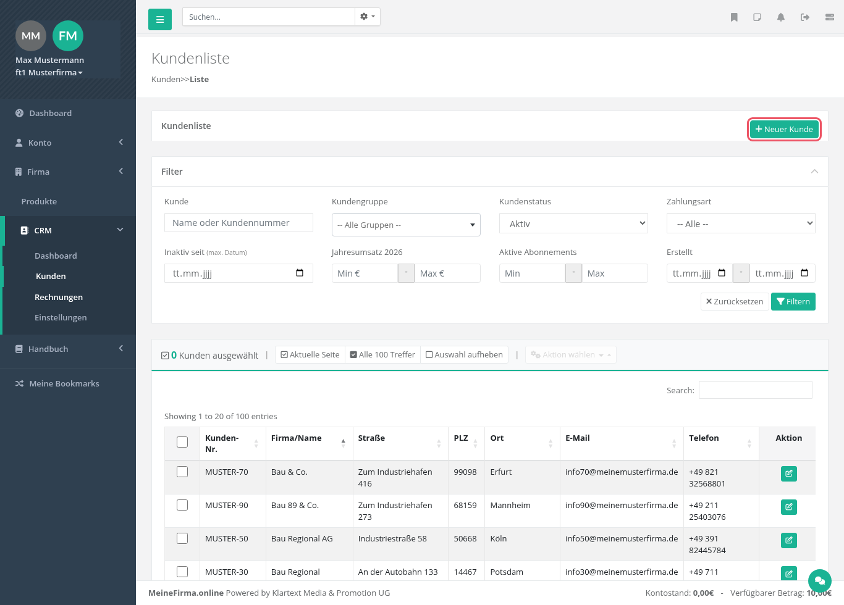The height and width of the screenshot is (605, 844).
Task: Select Alle 100 Treffer option
Action: click(382, 355)
